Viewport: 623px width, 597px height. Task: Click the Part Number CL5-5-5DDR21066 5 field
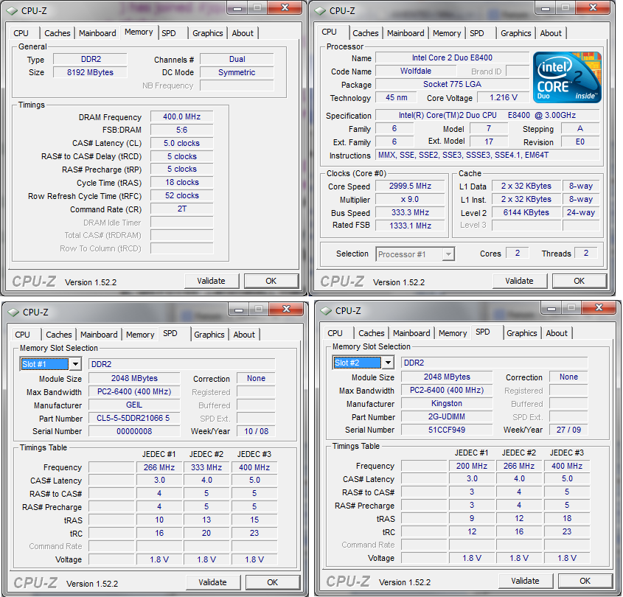134,418
